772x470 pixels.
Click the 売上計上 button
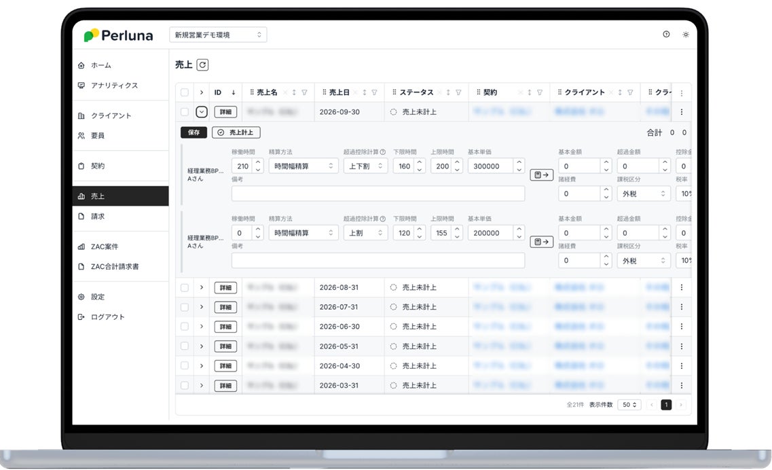(x=236, y=132)
